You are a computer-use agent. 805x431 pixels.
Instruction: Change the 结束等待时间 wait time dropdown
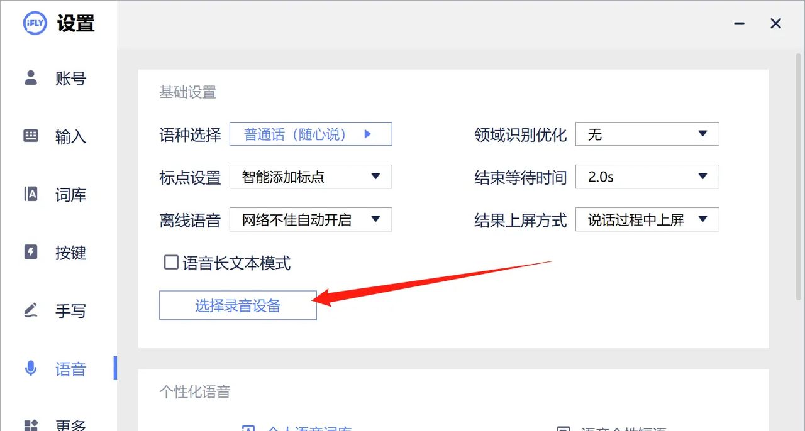(x=647, y=177)
